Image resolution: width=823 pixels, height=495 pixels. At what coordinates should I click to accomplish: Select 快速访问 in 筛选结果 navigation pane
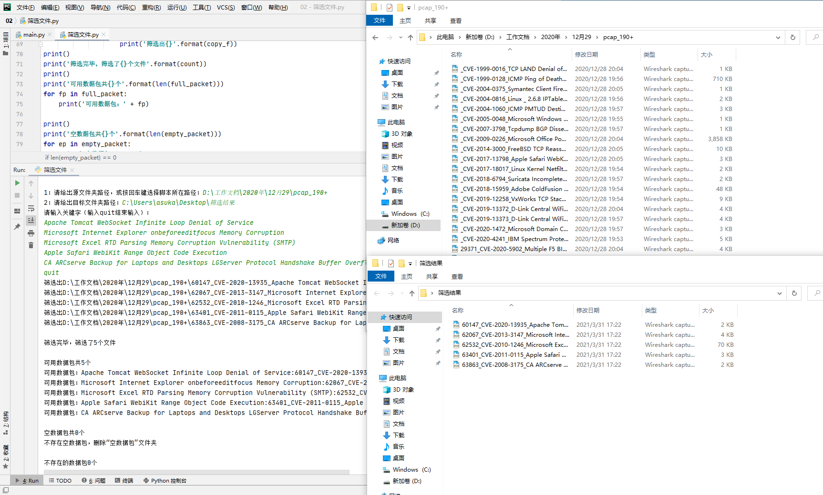pos(400,317)
